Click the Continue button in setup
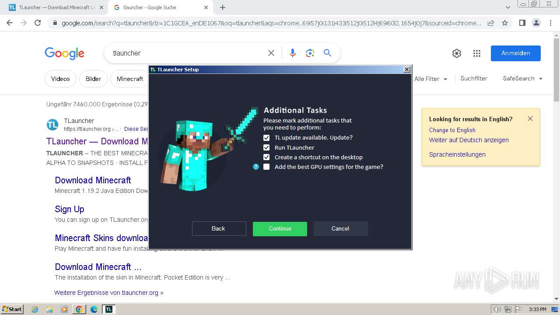The height and width of the screenshot is (315, 560). (280, 228)
